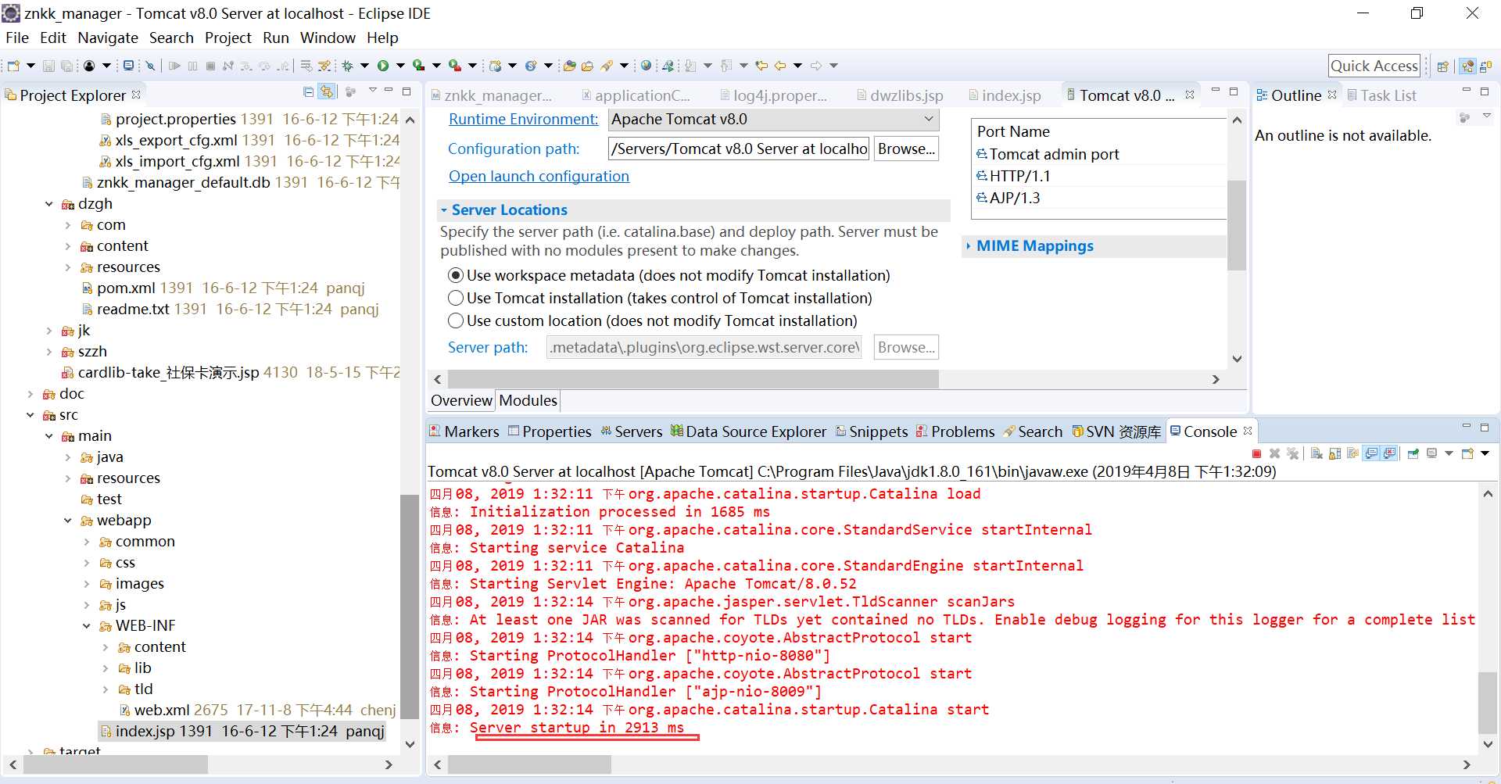Expand the doc folder tree node
This screenshot has height=784, width=1501.
[x=30, y=394]
